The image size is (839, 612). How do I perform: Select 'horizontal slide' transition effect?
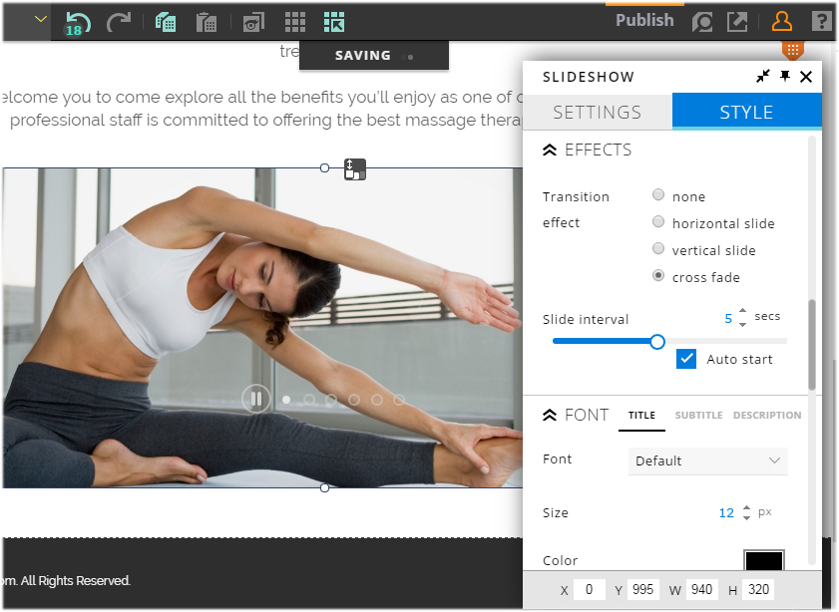[658, 222]
